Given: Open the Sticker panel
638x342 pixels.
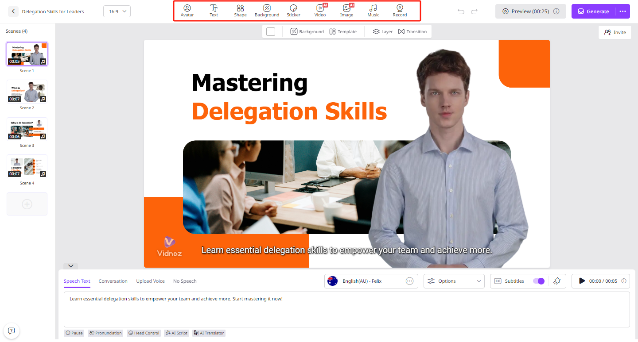Looking at the screenshot, I should click(x=293, y=10).
